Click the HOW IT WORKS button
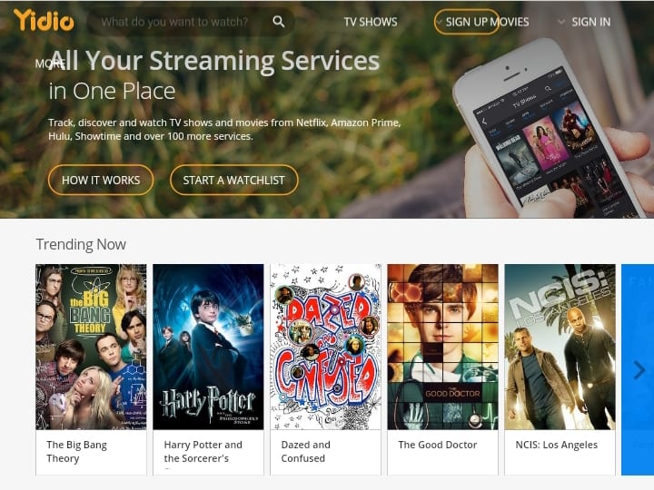Image resolution: width=654 pixels, height=490 pixels. pyautogui.click(x=101, y=180)
